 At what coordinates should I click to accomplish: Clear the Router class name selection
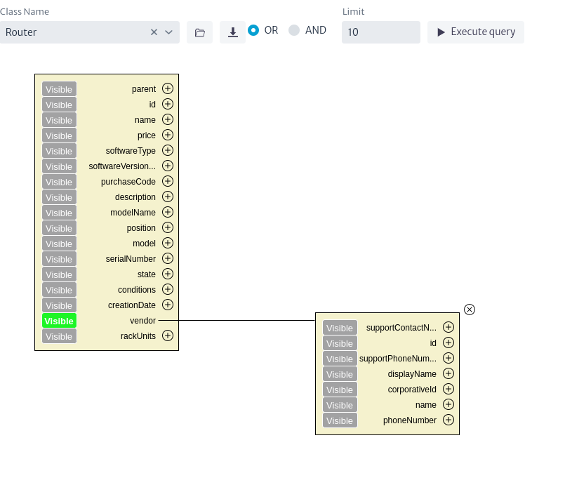pyautogui.click(x=154, y=32)
